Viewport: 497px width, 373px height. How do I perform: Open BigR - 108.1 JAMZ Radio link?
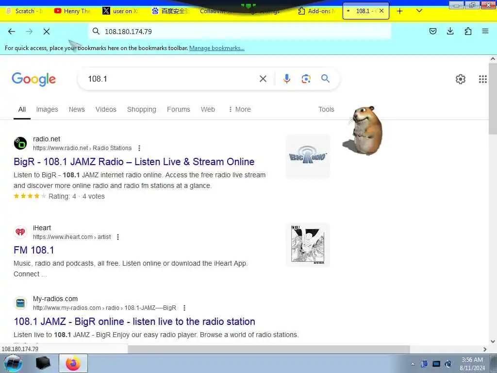coord(134,162)
